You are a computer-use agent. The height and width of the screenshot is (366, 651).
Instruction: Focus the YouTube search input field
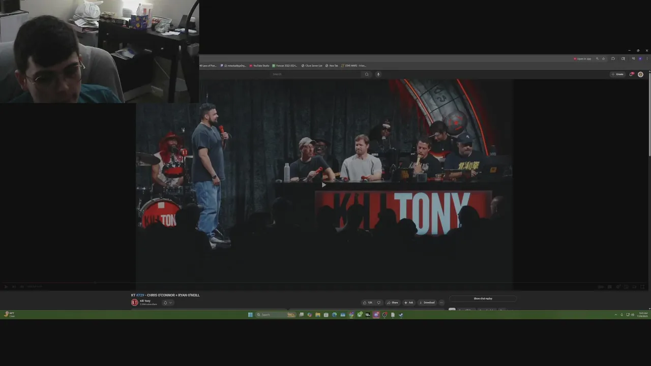(315, 74)
